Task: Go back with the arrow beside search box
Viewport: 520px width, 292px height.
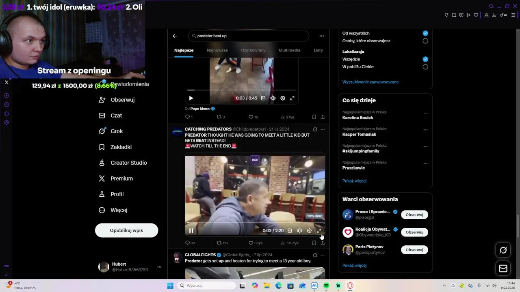Action: 175,36
